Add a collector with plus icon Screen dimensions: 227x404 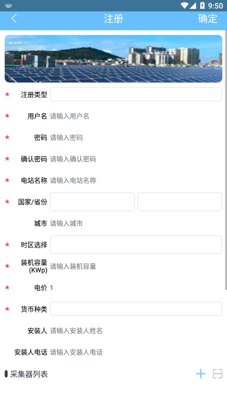click(201, 374)
